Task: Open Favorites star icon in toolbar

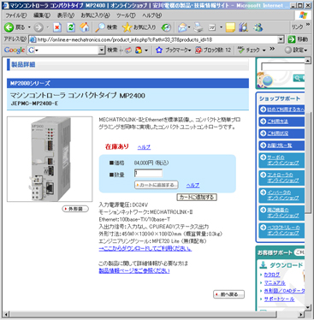Action: (x=127, y=27)
